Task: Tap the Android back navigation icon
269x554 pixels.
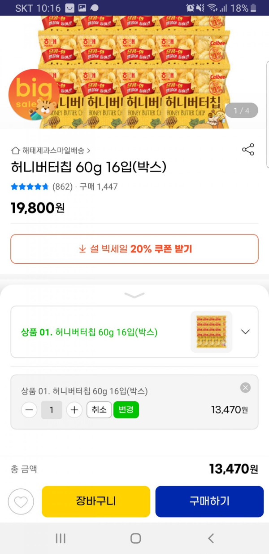Action: 211,538
